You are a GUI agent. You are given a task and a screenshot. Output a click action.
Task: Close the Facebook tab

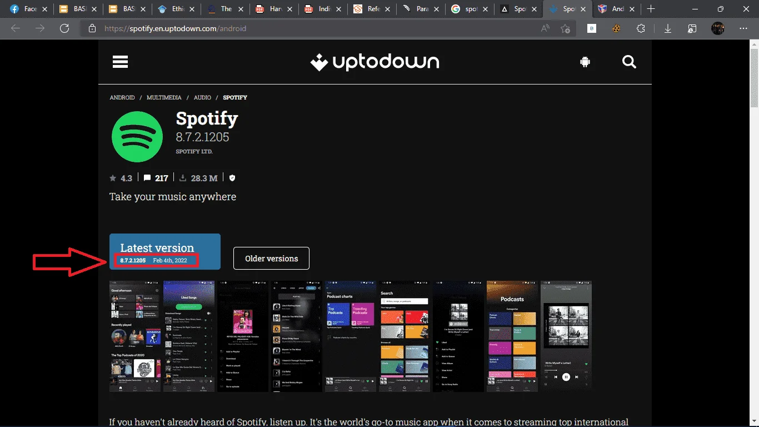click(45, 9)
